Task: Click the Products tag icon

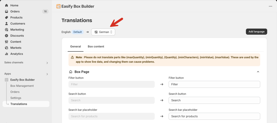Action: point(6,18)
